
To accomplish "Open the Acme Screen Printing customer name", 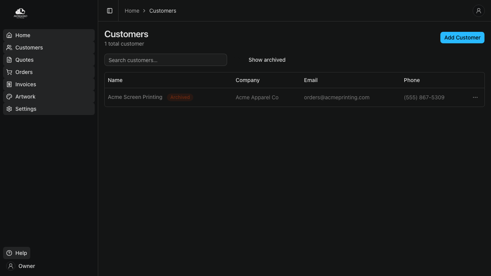I will pos(135,97).
